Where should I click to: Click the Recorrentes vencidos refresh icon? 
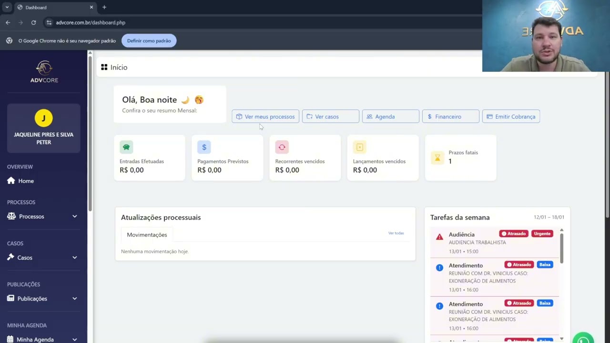coord(282,147)
